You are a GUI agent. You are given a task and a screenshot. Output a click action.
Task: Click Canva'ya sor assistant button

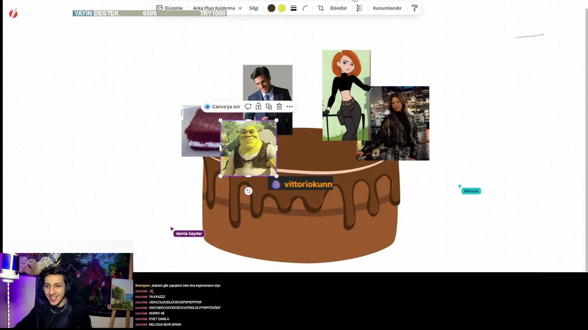coord(222,106)
